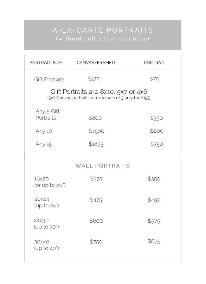Select the $800 canvas price

[95, 118]
